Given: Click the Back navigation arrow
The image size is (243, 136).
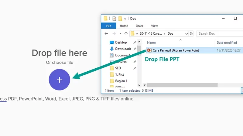Looking at the screenshot, I should pyautogui.click(x=106, y=33).
